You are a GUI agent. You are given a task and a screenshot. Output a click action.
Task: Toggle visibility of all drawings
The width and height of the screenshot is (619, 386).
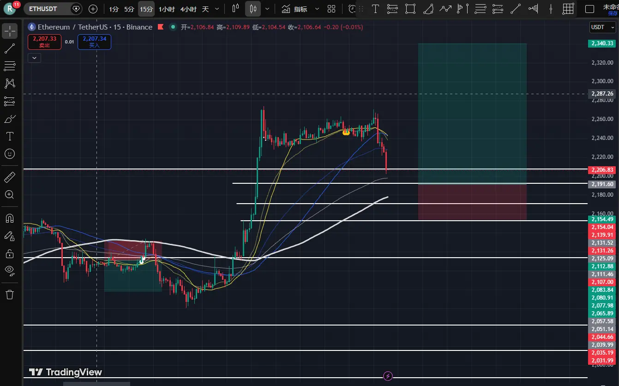click(x=10, y=271)
